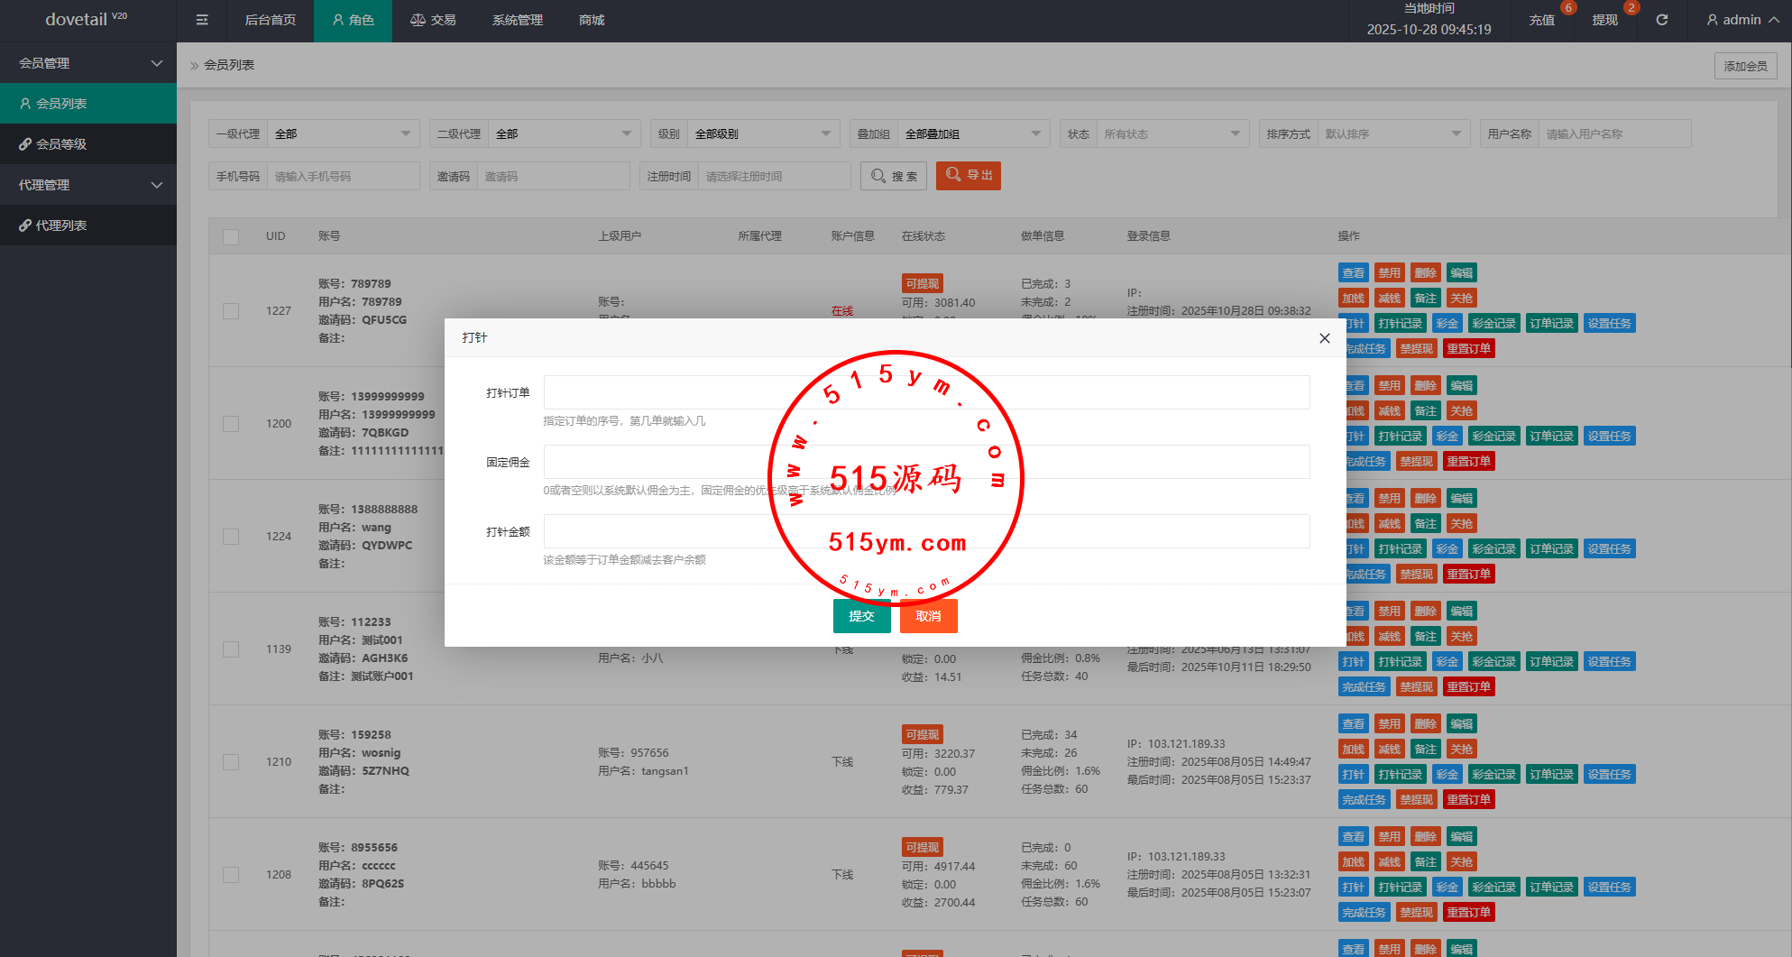Image resolution: width=1792 pixels, height=957 pixels.
Task: Open the admin user menu
Action: tap(1742, 20)
